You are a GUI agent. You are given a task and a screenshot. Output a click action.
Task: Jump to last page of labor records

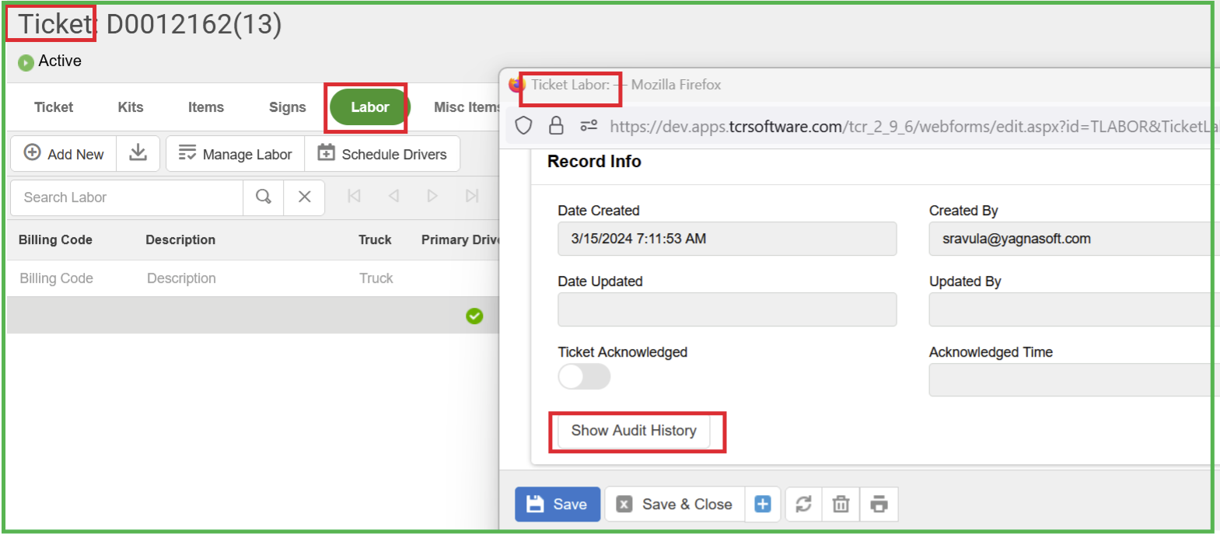(471, 196)
